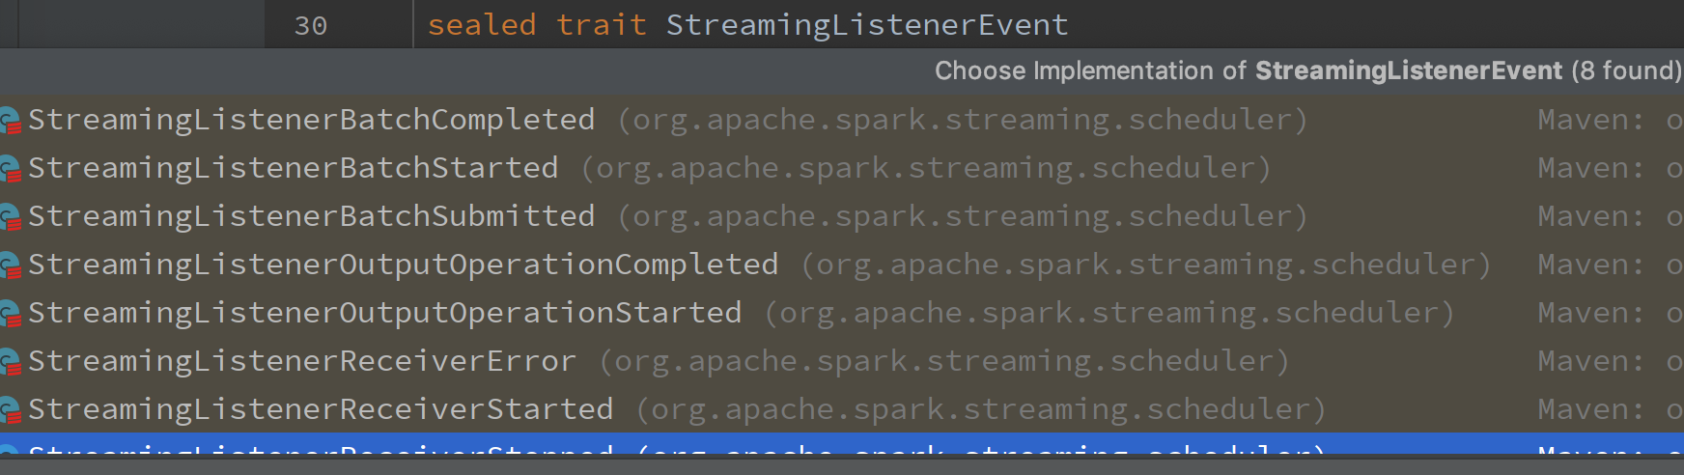The width and height of the screenshot is (1684, 475).
Task: Click the highlighted StreamingListenerReceiverStopped class icon
Action: [10, 449]
